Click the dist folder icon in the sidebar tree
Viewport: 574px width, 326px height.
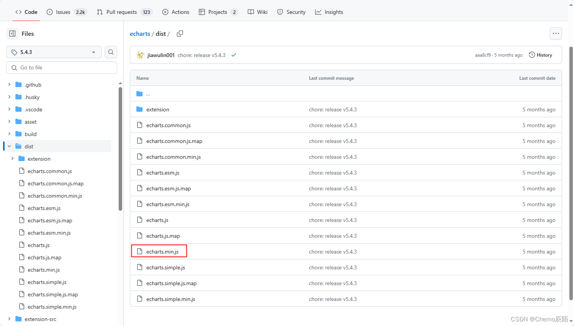pyautogui.click(x=18, y=146)
